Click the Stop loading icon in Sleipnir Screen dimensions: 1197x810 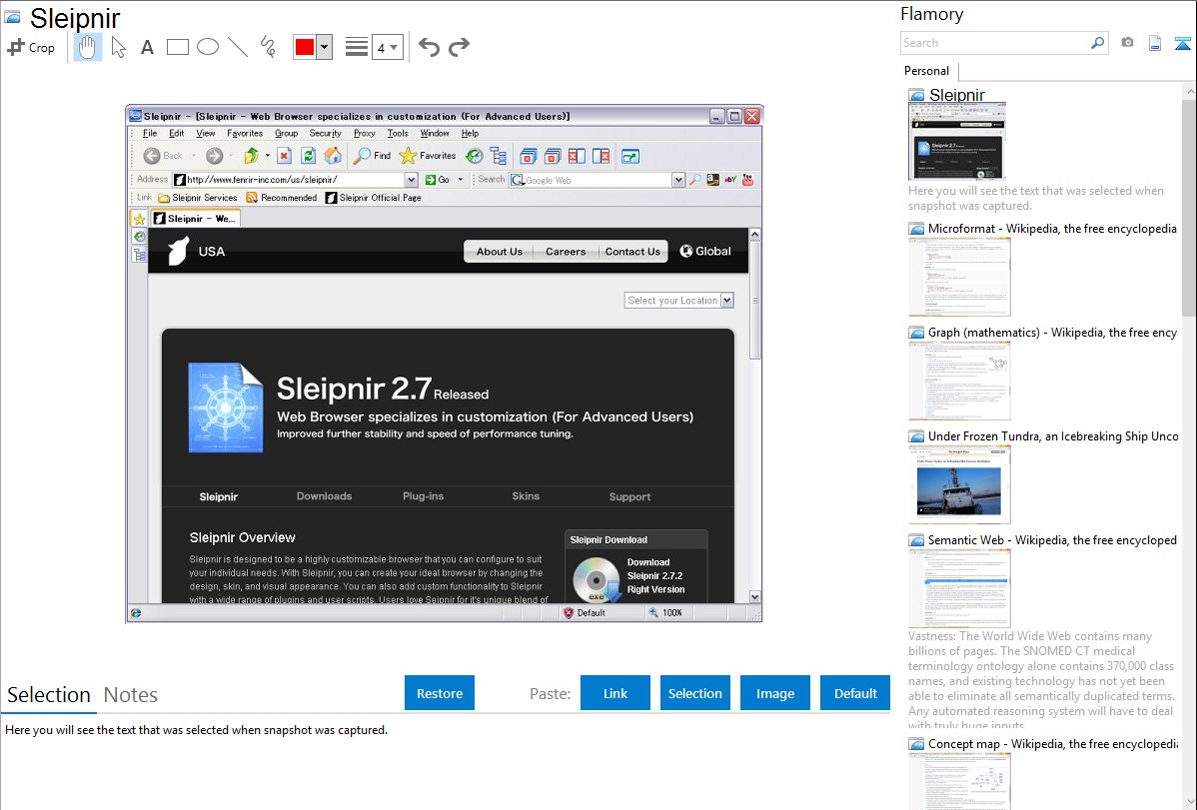pyautogui.click(x=284, y=156)
